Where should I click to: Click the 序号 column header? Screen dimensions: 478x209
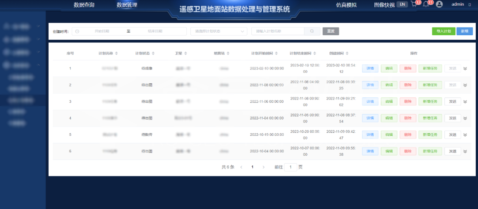click(70, 53)
